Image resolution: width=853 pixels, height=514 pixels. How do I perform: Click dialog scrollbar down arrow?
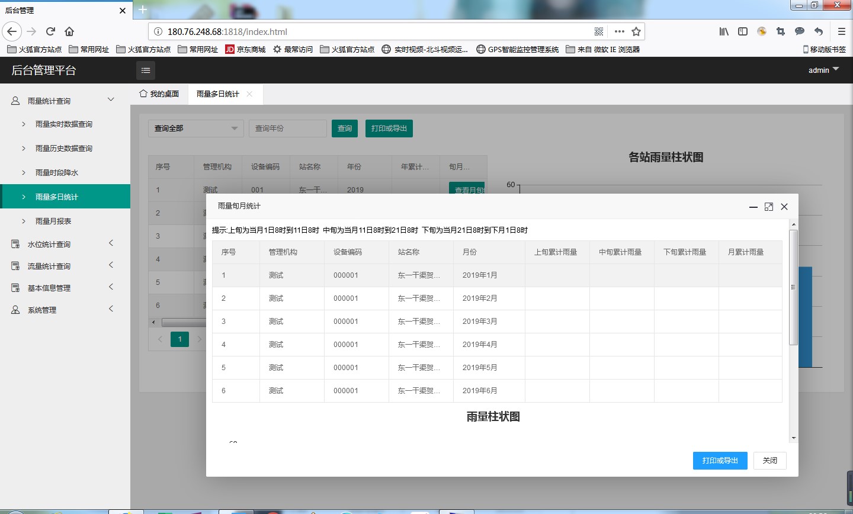[794, 438]
